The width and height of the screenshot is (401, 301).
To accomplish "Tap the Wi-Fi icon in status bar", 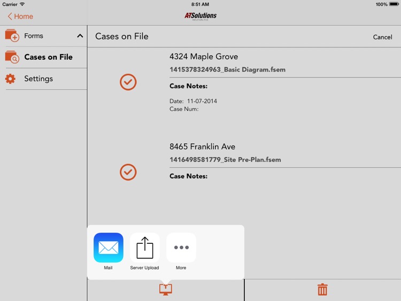I will (22, 4).
